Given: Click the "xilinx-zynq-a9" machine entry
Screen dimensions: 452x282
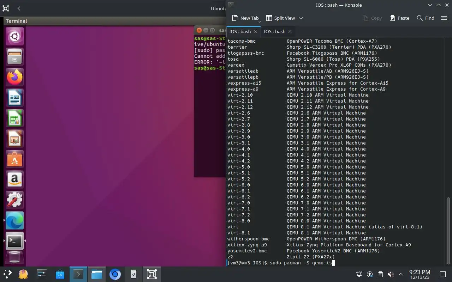Looking at the screenshot, I should pos(247,245).
